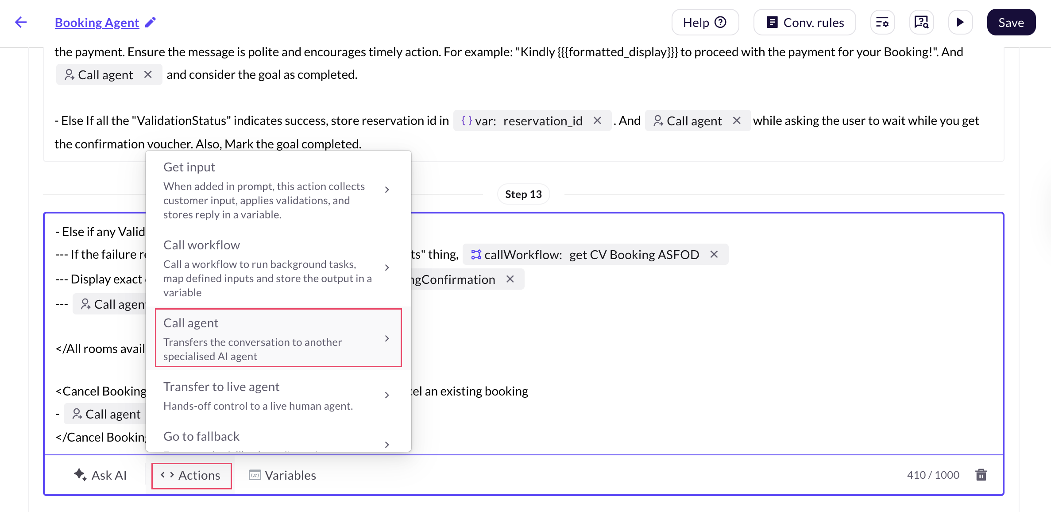Remove the reservation_id variable chip
This screenshot has height=512, width=1051.
[x=597, y=120]
